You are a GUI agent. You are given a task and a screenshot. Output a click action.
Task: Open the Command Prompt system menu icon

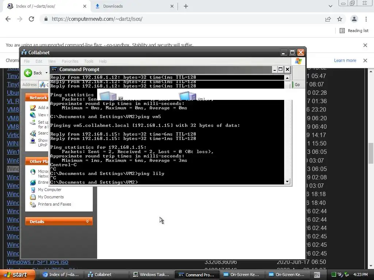(x=54, y=69)
